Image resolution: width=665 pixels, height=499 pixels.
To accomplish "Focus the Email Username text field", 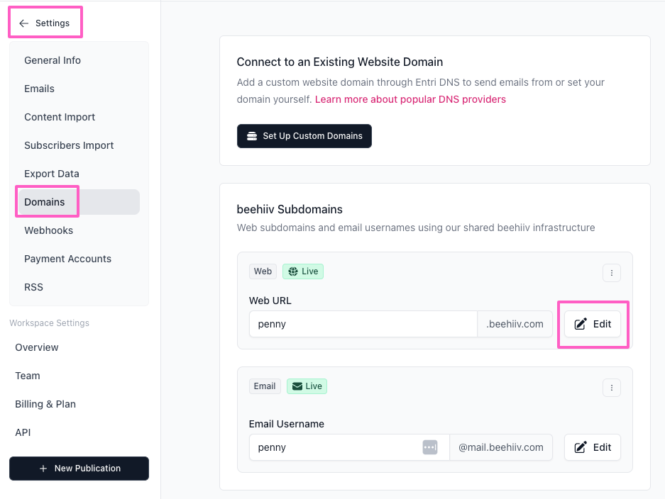I will point(334,447).
